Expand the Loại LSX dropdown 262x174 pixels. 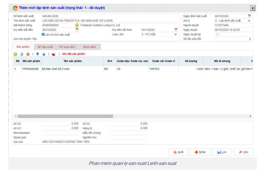[x=176, y=35]
